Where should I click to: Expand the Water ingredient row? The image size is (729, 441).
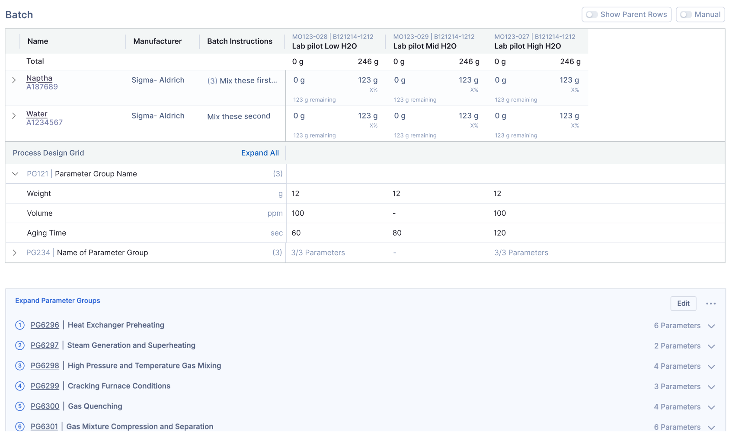tap(14, 116)
